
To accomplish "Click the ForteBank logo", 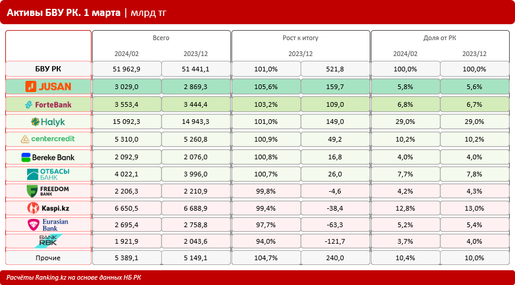I will point(48,104).
